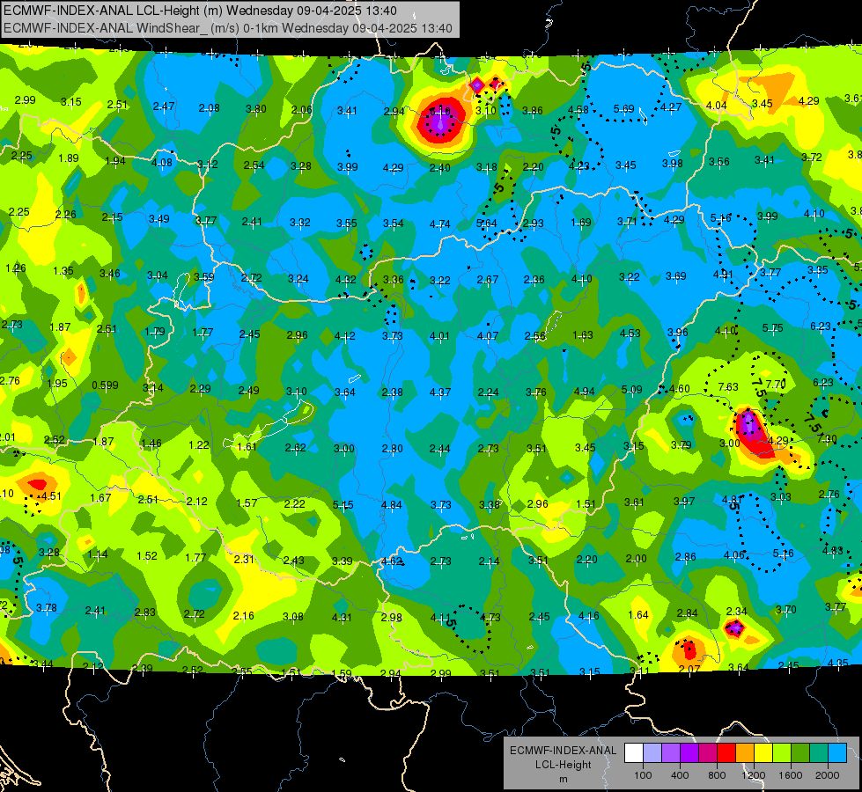Click the wind shear value '4.60'
862x792 pixels.
680,388
